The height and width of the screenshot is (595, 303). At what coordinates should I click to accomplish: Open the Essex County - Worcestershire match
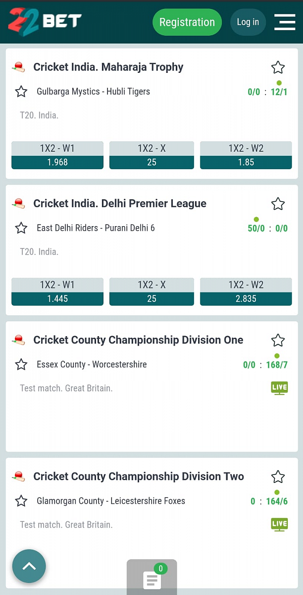pyautogui.click(x=92, y=364)
